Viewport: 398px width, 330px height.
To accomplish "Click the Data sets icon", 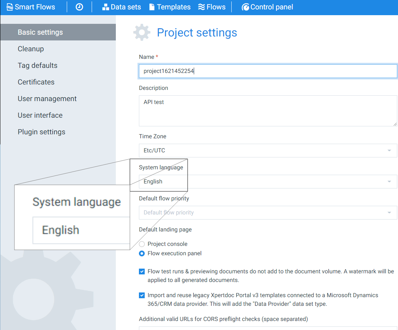I will pos(105,6).
